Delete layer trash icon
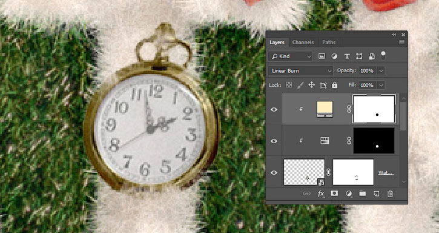Viewport: 439px width, 233px height. (x=390, y=194)
